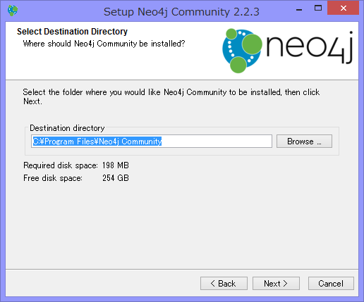Click the Neo4j graph nodes logo graphic

[x=242, y=51]
